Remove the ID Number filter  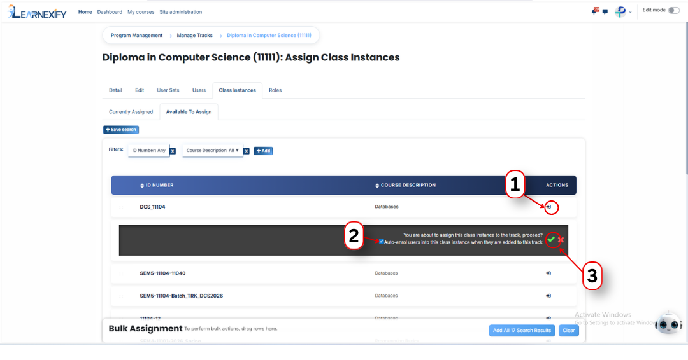(173, 151)
